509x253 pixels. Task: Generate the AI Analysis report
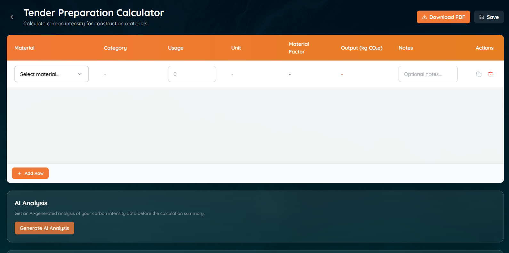point(44,228)
